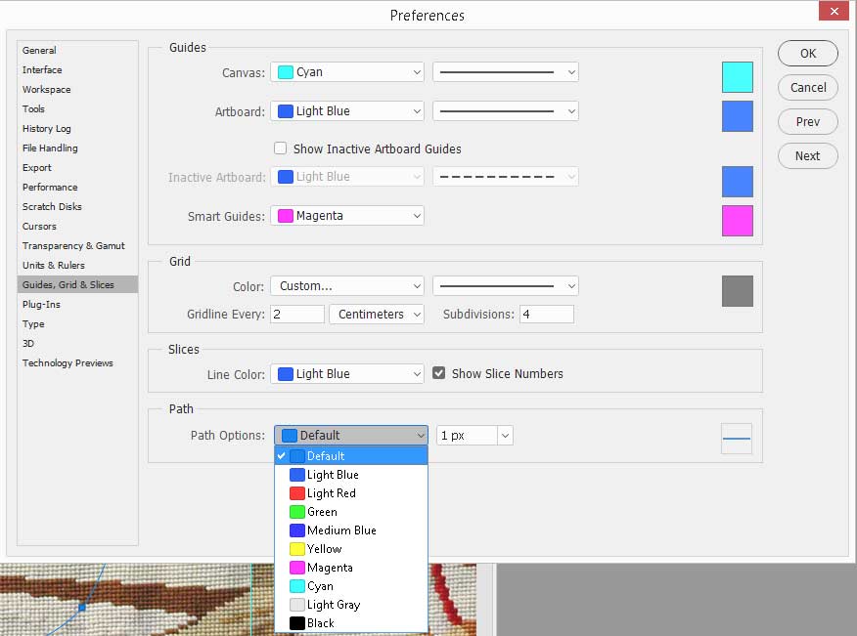Open the Centimeters grid units dropdown
This screenshot has height=636, width=857.
click(x=377, y=315)
